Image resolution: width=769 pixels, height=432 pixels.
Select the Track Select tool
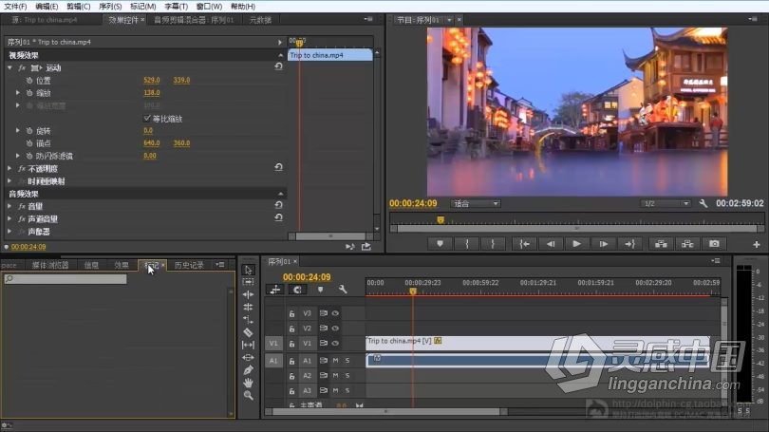pyautogui.click(x=248, y=282)
